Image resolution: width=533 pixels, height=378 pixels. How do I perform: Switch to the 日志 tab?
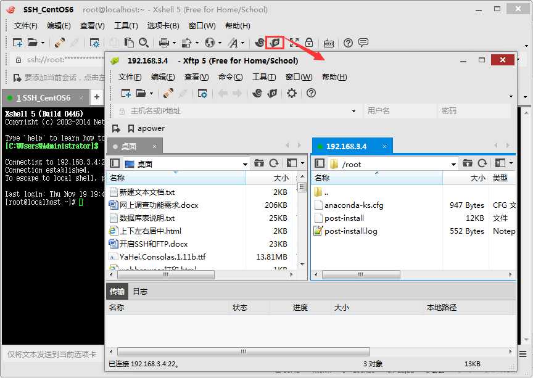[140, 292]
